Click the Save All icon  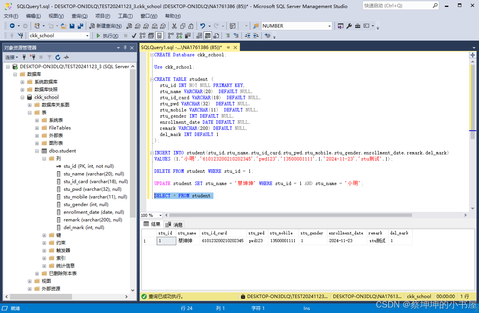(x=80, y=26)
